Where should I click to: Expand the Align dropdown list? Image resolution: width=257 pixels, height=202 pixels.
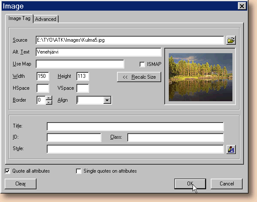coord(107,100)
